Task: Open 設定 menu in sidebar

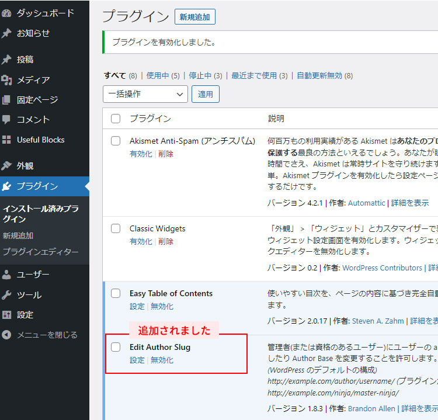Action: 25,315
